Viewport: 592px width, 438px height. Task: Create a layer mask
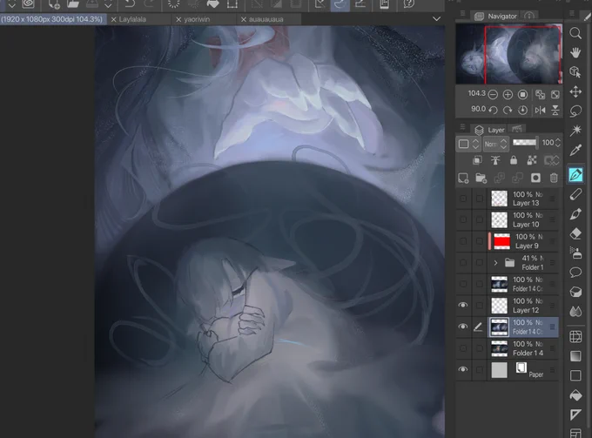535,178
